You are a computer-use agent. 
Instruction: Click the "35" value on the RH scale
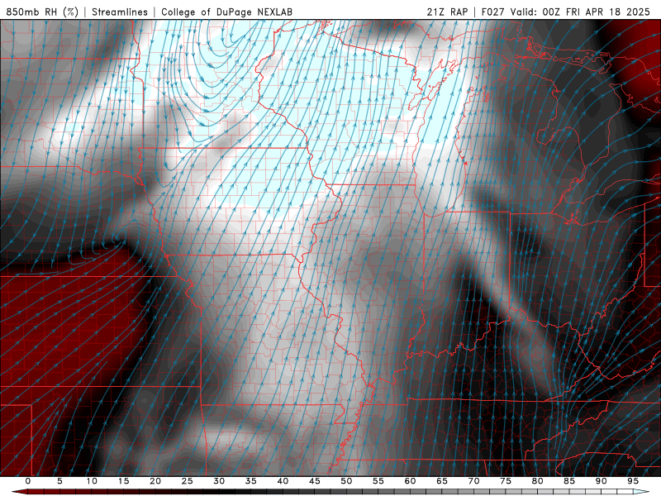[x=251, y=481]
